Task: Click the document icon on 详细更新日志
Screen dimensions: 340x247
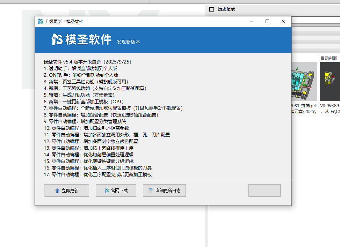Action: point(151,190)
